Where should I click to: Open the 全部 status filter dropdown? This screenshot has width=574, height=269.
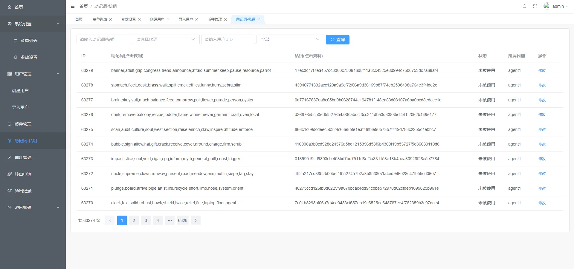tap(290, 39)
